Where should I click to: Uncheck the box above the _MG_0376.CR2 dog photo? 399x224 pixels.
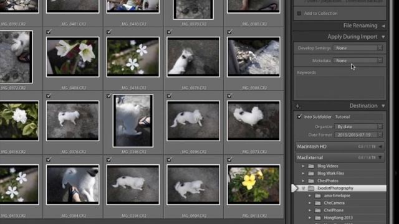(49, 96)
